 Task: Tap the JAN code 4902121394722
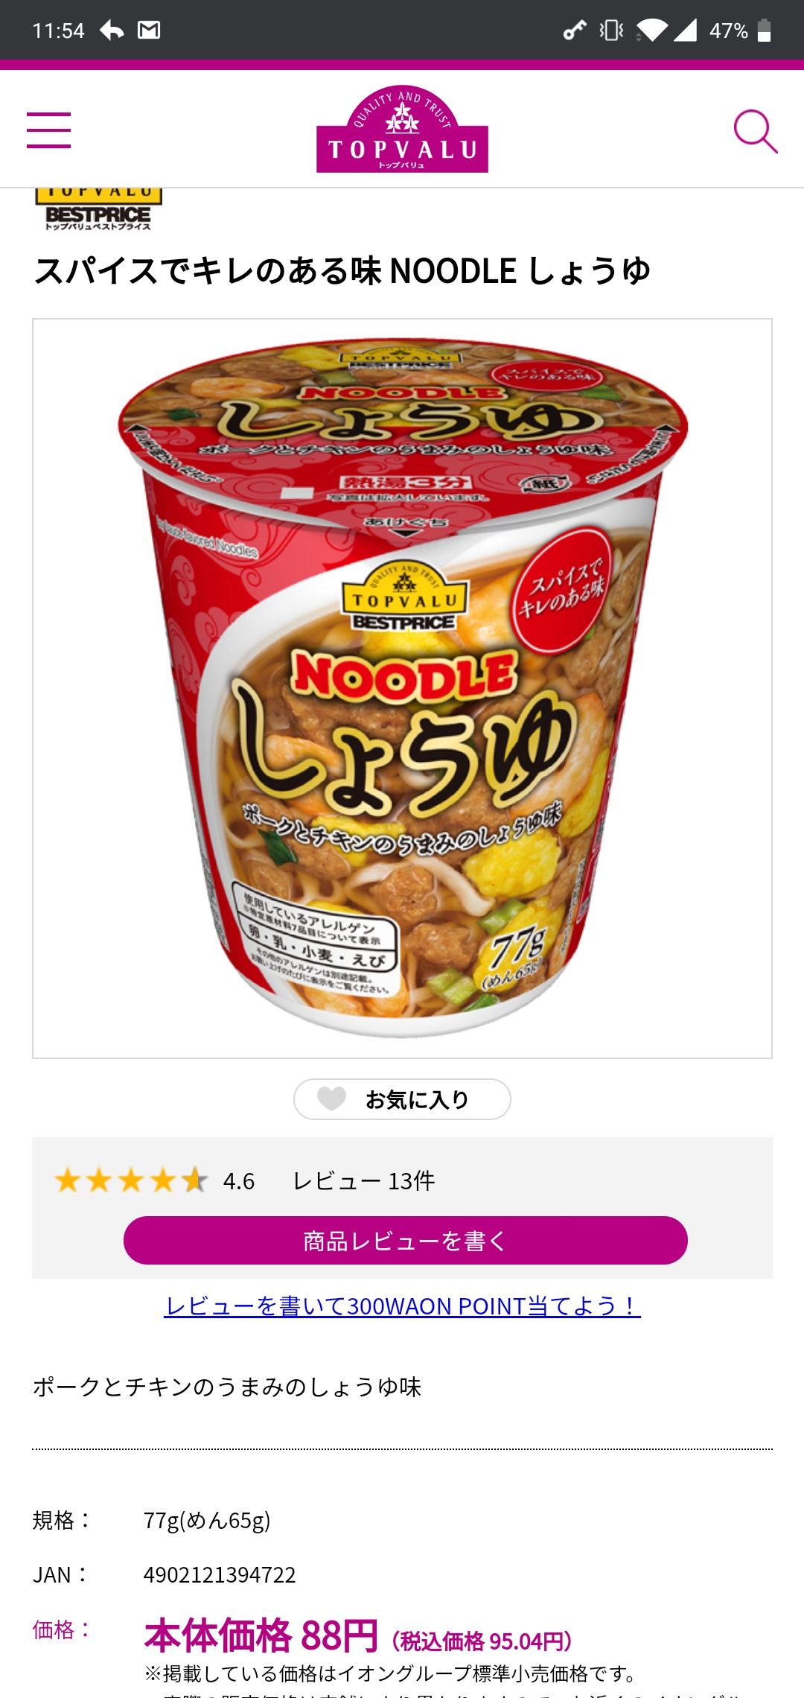tap(220, 1574)
